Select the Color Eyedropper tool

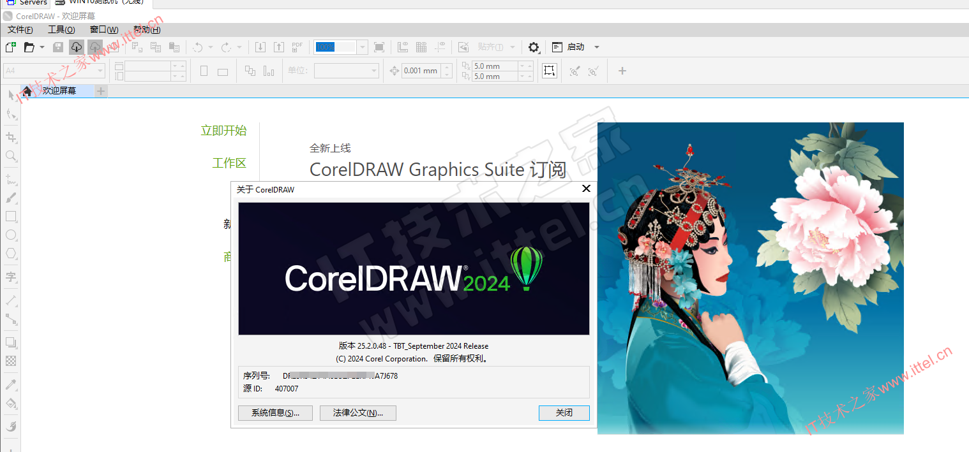coord(11,384)
